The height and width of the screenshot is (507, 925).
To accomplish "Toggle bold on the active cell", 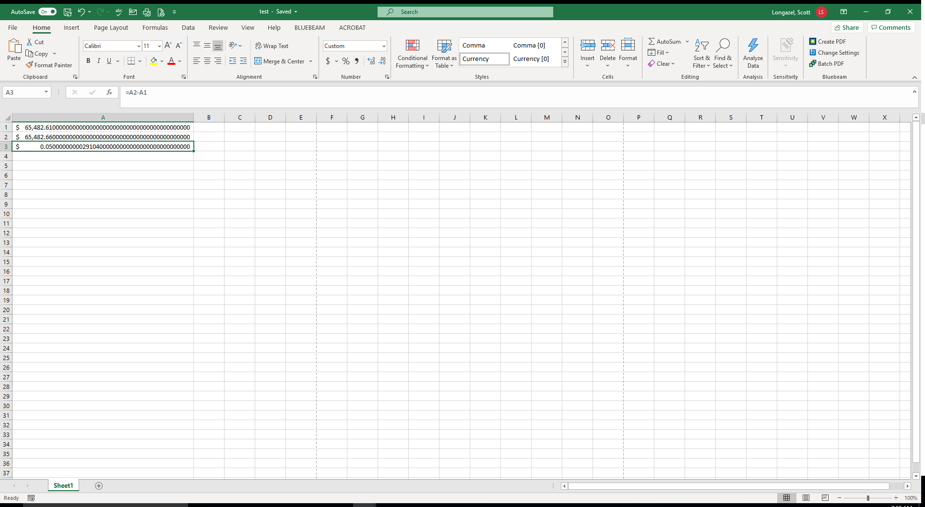I will (x=88, y=61).
